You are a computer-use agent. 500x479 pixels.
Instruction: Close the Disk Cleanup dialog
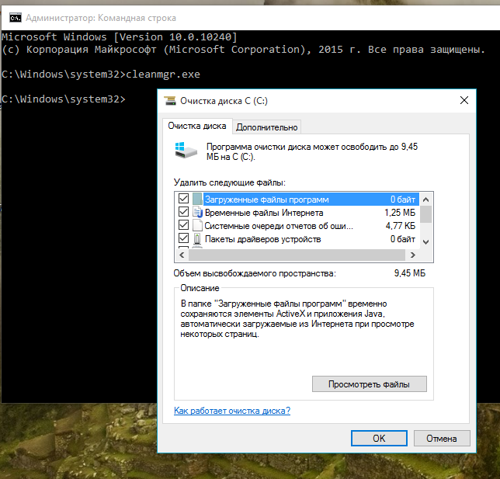[464, 100]
